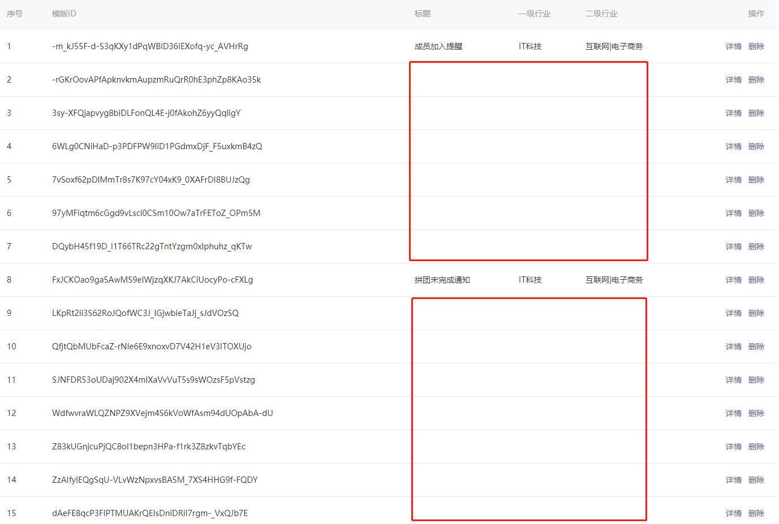Click the 序号 column header
Screen dimensions: 779x524
pyautogui.click(x=15, y=14)
